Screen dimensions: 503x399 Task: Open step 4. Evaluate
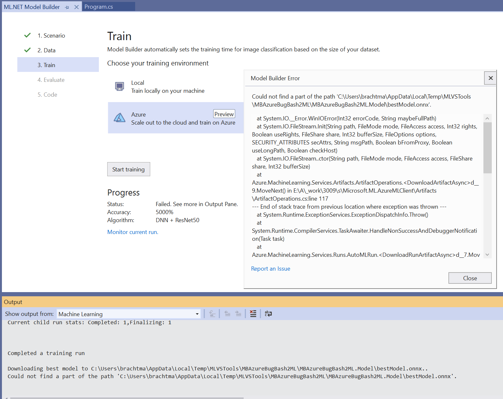(51, 80)
